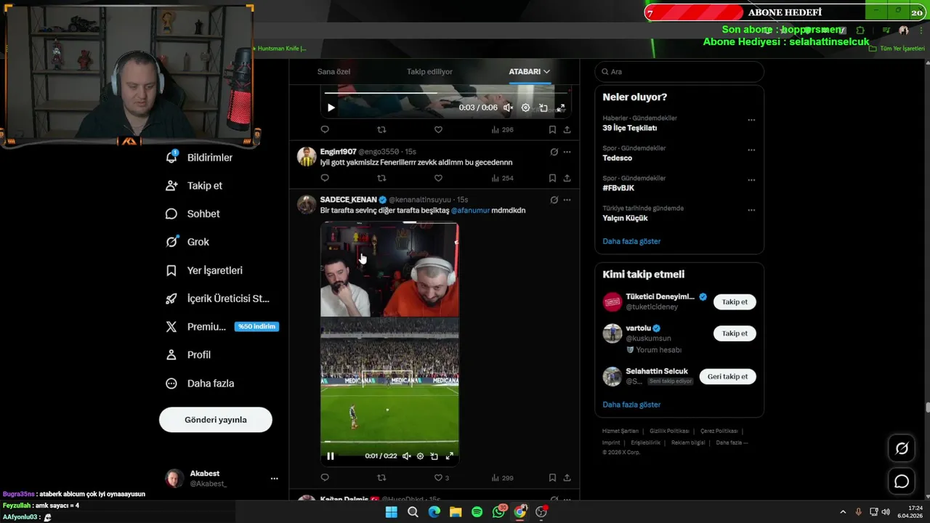Repost the top video post

[381, 129]
